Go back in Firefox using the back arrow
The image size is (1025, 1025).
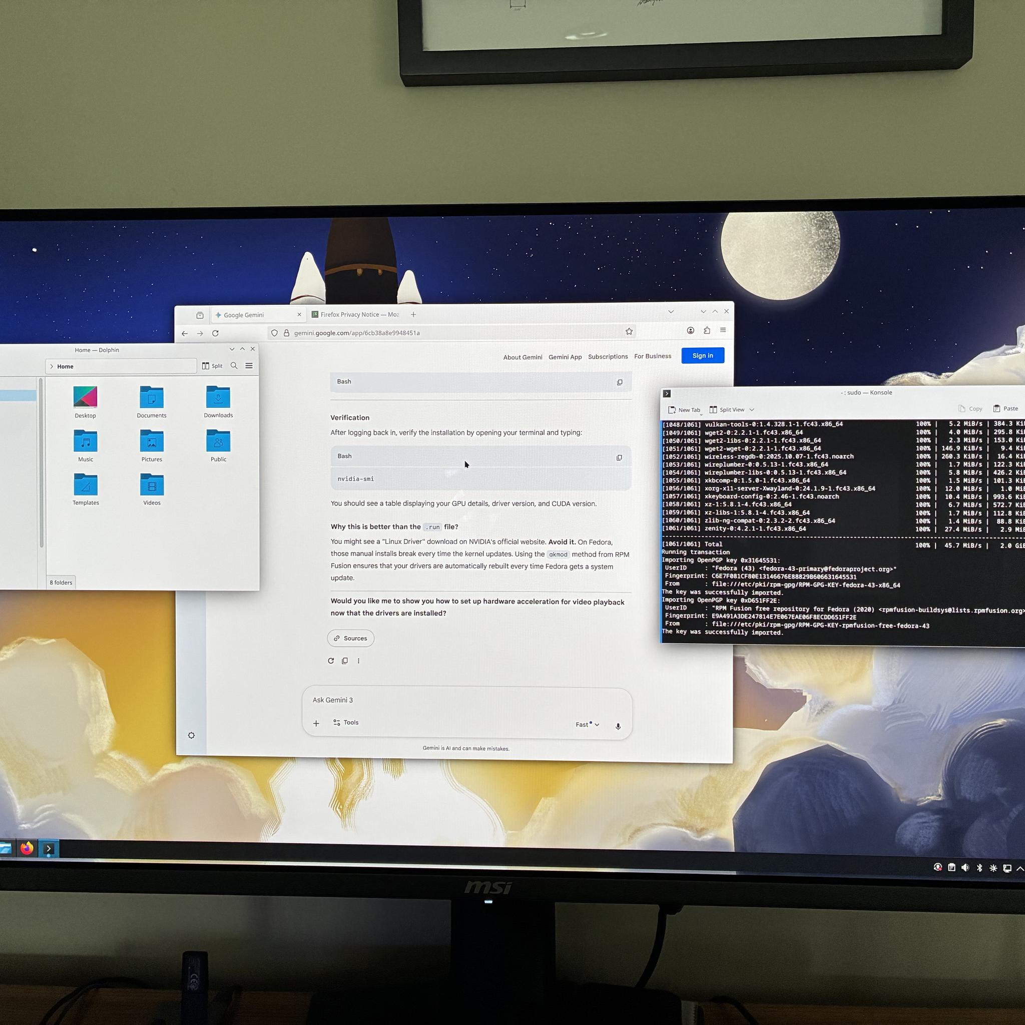pyautogui.click(x=185, y=333)
